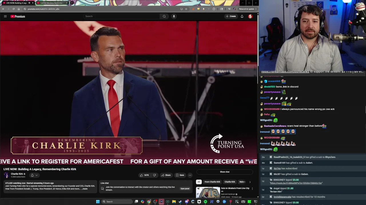Image resolution: width=366 pixels, height=205 pixels.
Task: Open Discord from the taskbar
Action: [186, 202]
